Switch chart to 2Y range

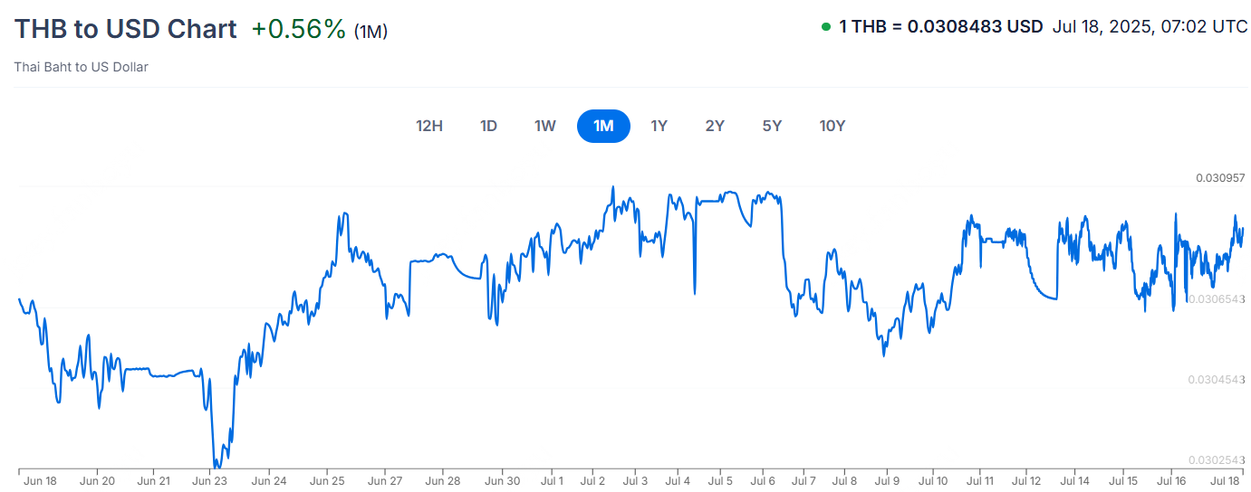tap(715, 126)
